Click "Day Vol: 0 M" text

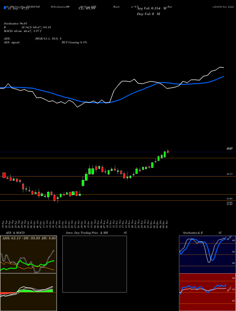point(148,14)
